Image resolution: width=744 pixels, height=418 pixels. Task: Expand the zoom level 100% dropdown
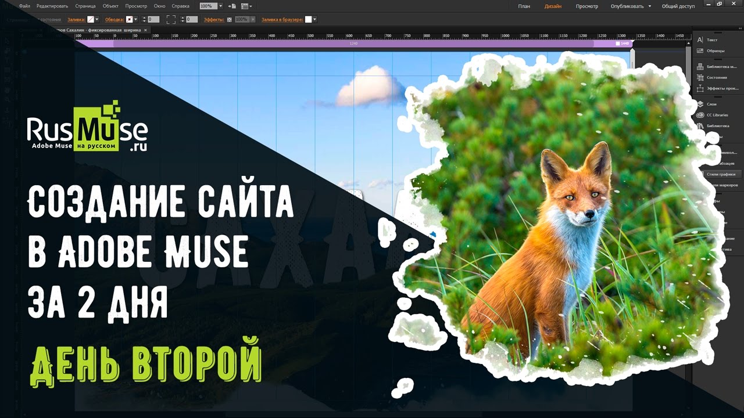point(220,6)
